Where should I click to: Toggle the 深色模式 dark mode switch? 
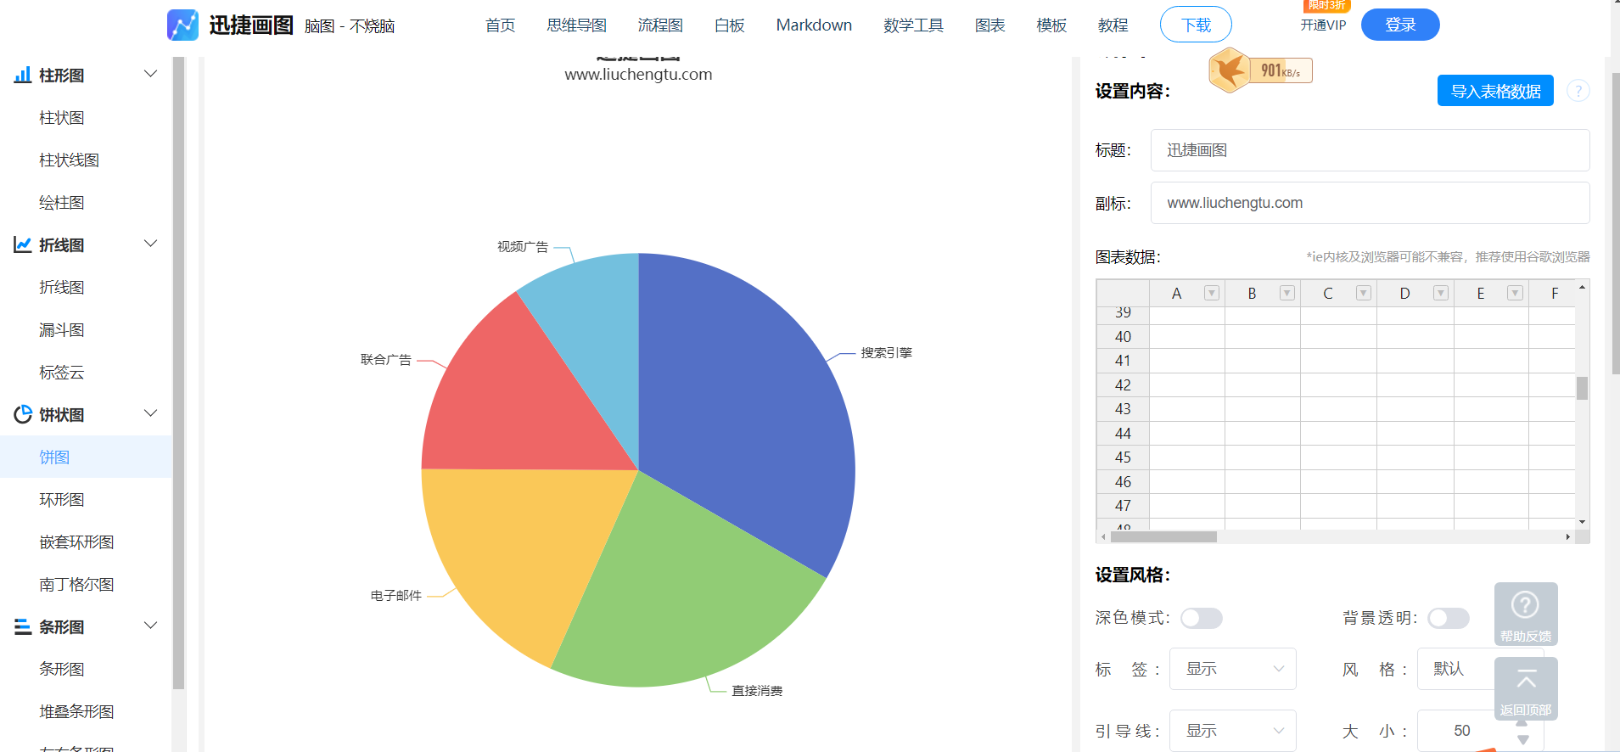tap(1201, 618)
